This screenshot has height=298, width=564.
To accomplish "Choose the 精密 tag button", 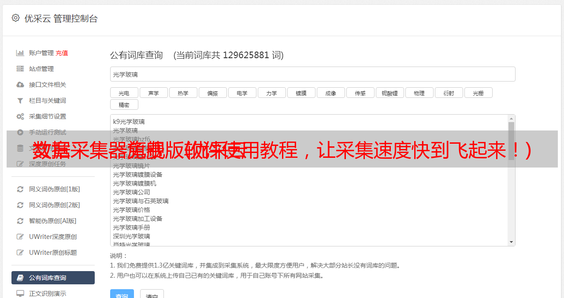I will (x=124, y=104).
